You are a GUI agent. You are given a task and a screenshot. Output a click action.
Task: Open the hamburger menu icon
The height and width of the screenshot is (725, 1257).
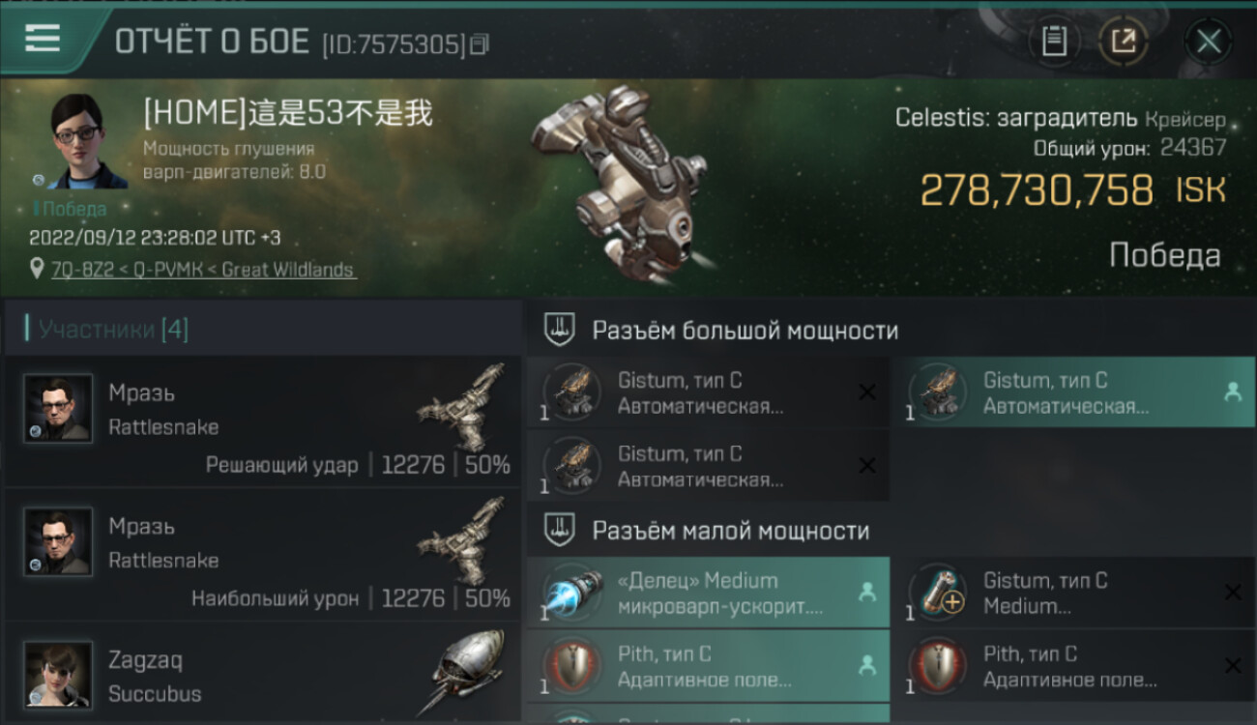click(43, 39)
